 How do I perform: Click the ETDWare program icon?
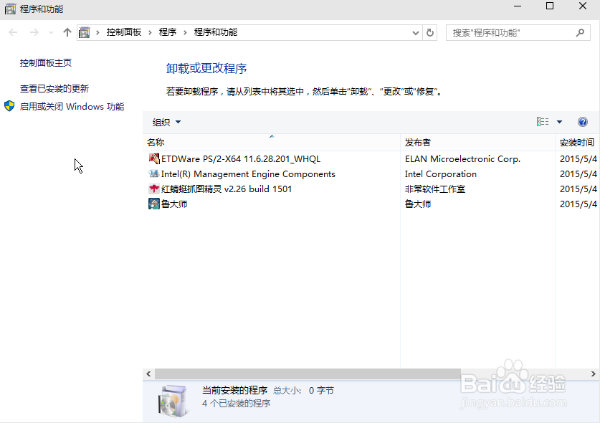(x=154, y=158)
